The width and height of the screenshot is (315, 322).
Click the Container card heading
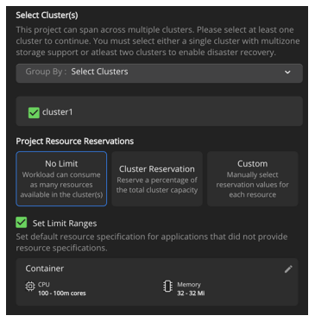pos(45,268)
